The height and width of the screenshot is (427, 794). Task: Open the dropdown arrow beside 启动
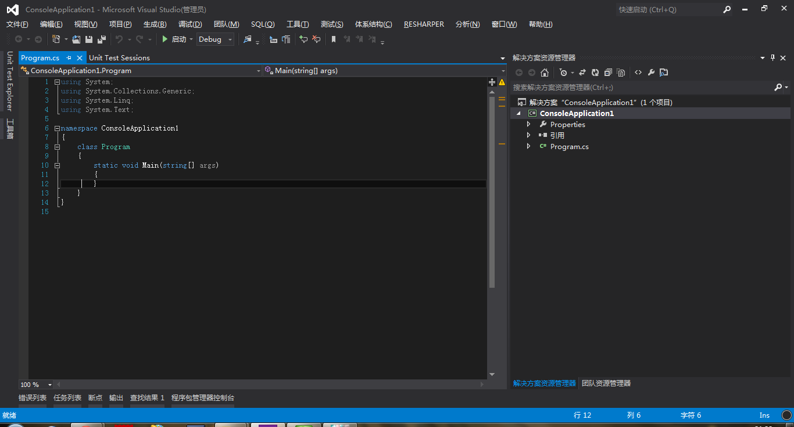191,39
